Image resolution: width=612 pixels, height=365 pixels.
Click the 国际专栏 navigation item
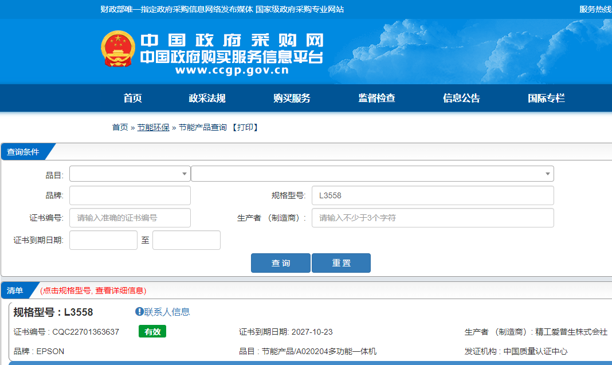click(x=545, y=98)
